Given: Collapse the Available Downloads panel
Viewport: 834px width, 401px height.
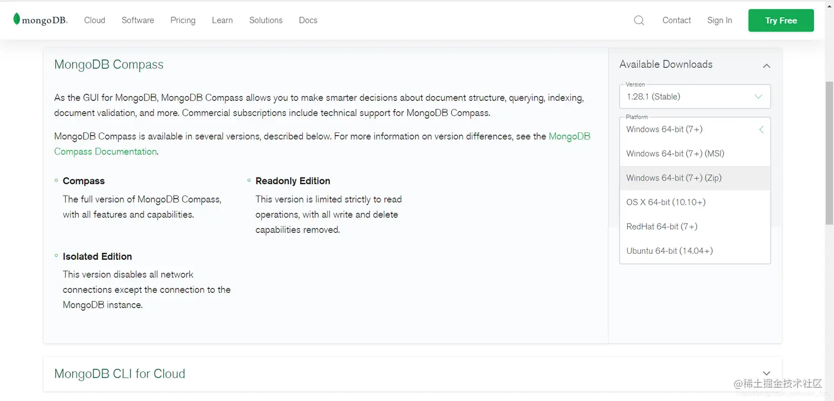Looking at the screenshot, I should (766, 66).
